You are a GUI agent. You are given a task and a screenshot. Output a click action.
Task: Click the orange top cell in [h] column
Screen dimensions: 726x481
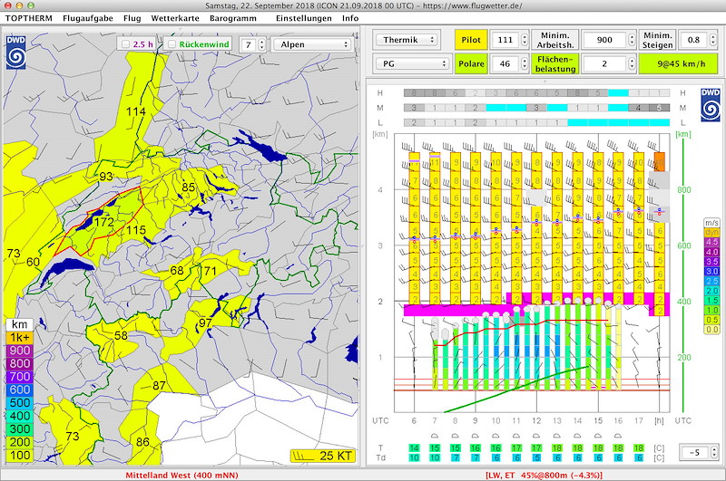pyautogui.click(x=659, y=162)
